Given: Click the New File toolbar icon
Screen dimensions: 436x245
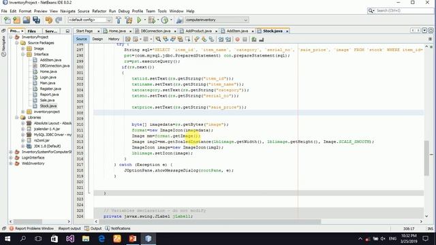Looking at the screenshot, I should point(7,20).
